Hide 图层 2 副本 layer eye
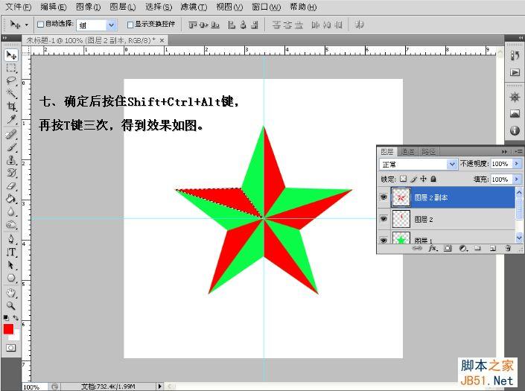 click(x=384, y=197)
